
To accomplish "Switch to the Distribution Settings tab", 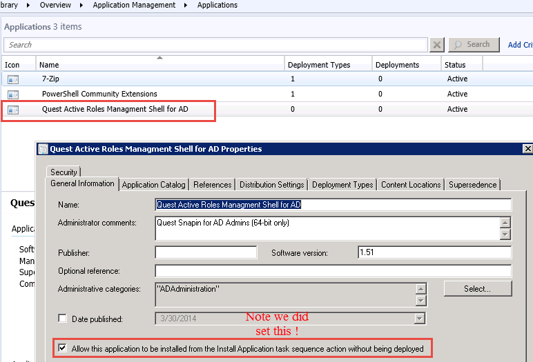I will pyautogui.click(x=271, y=185).
